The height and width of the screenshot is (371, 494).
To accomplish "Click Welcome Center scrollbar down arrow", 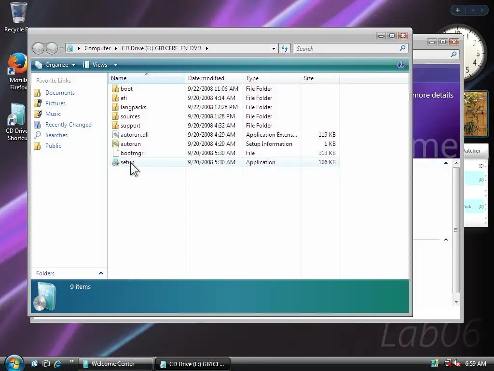I will [456, 302].
